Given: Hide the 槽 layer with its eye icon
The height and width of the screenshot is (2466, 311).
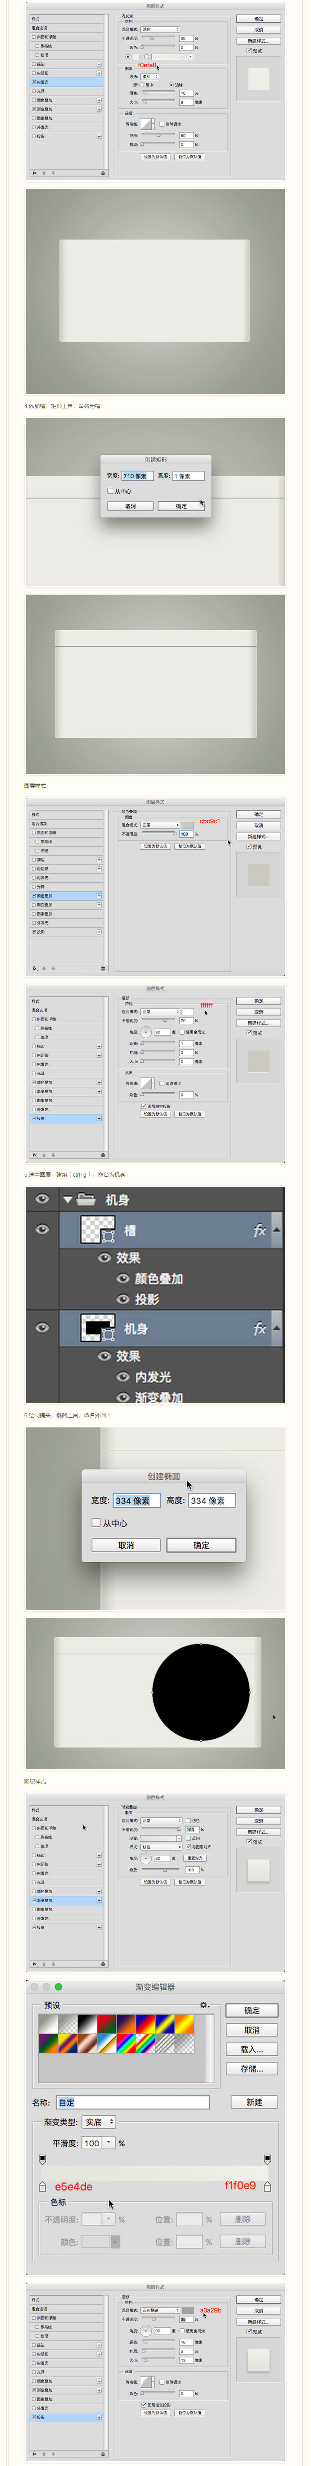Looking at the screenshot, I should (x=42, y=1229).
